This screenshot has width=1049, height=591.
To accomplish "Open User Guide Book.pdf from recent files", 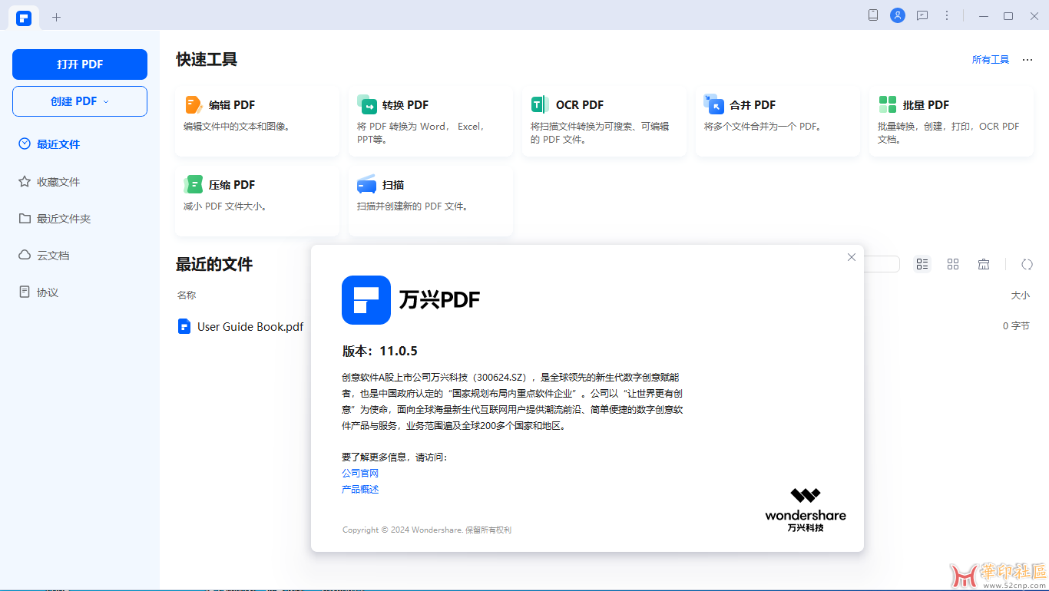I will (x=250, y=327).
